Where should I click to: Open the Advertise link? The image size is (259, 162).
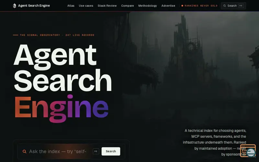tap(168, 6)
